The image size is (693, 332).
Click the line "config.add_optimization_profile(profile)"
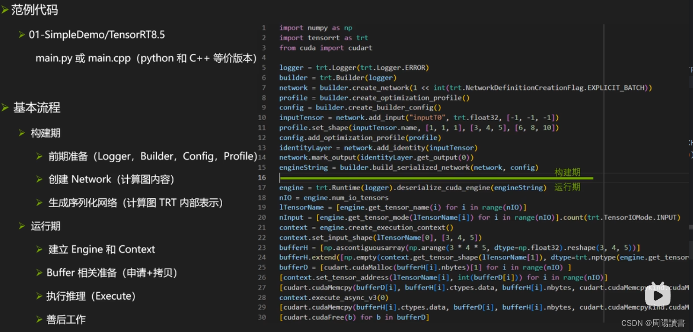360,137
